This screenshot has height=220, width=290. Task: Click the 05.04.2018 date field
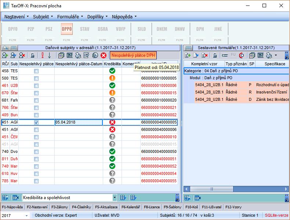pyautogui.click(x=79, y=122)
